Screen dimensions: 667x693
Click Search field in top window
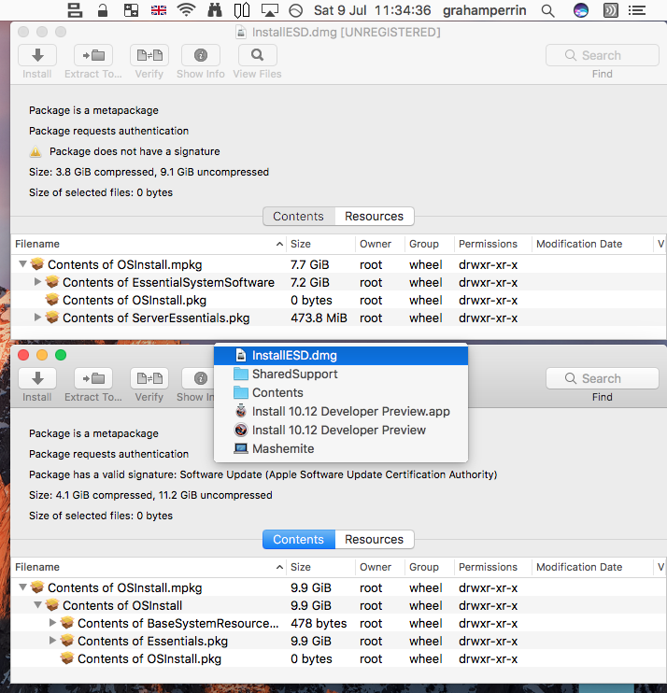tap(602, 55)
